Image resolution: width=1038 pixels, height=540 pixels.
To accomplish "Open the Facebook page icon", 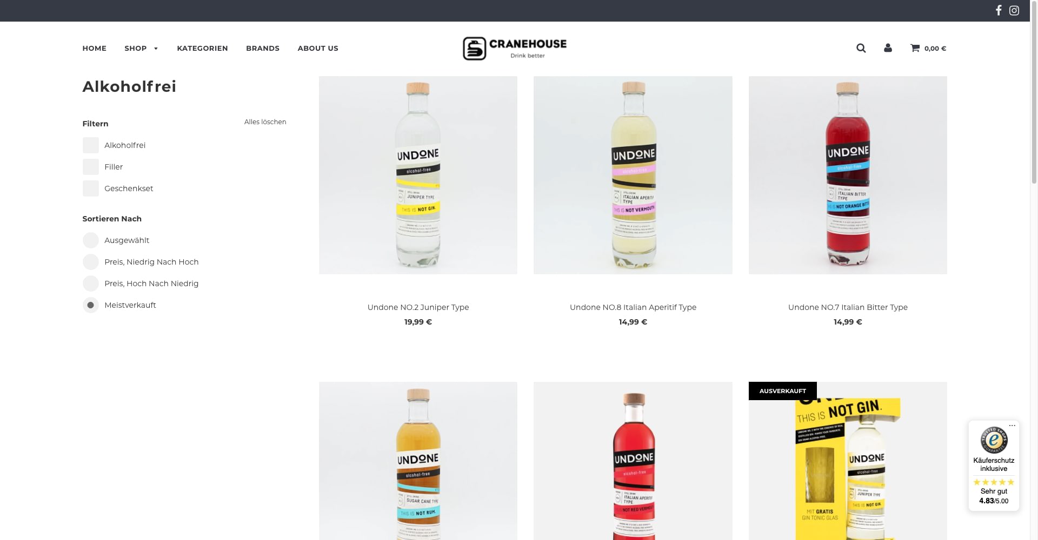I will pos(999,10).
